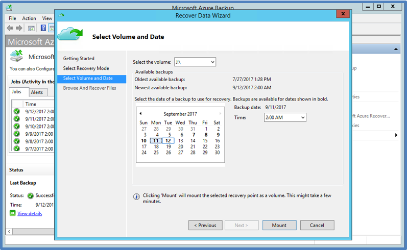Image resolution: width=407 pixels, height=250 pixels.
Task: Select September 9 in the calendar
Action: click(218, 135)
